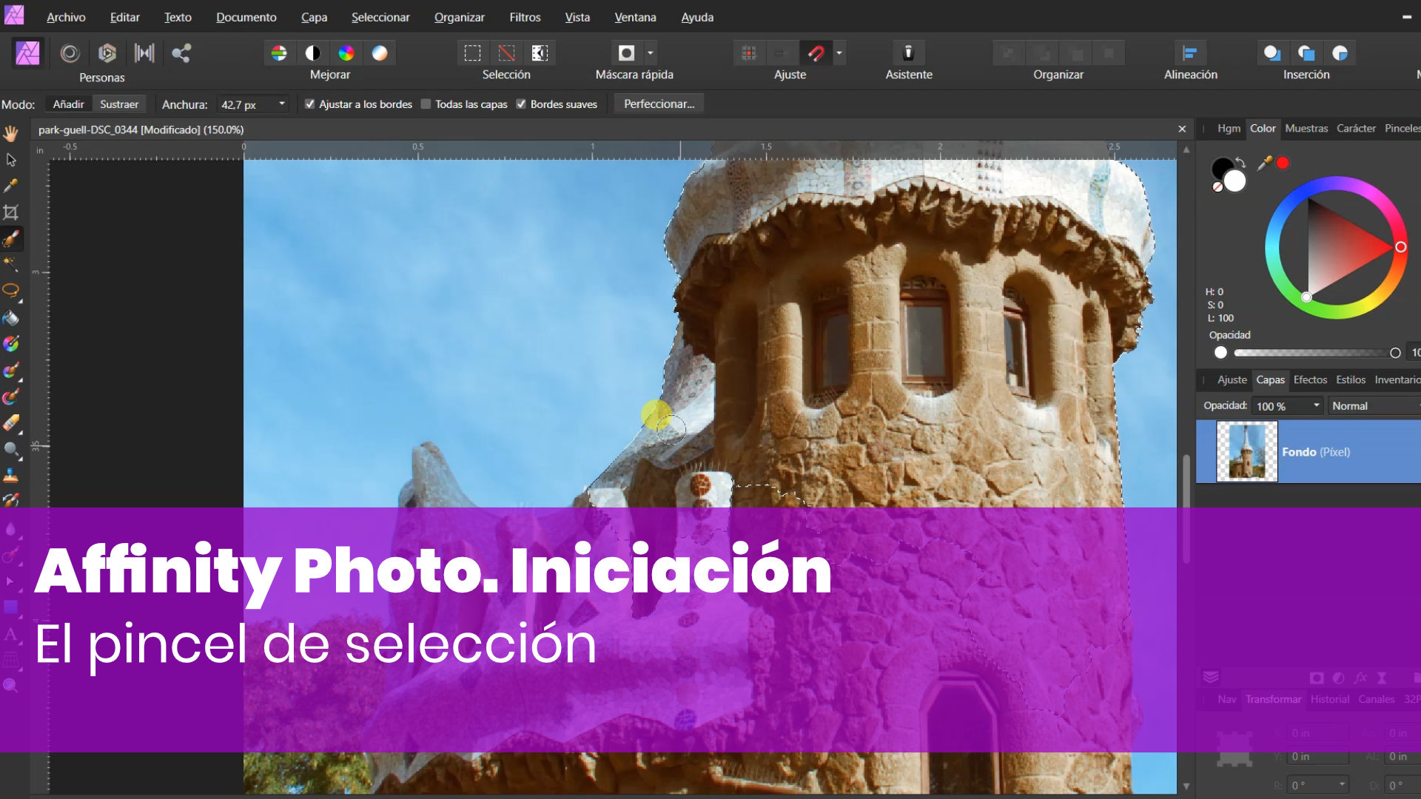Uncheck Bordes suaves

click(x=521, y=104)
